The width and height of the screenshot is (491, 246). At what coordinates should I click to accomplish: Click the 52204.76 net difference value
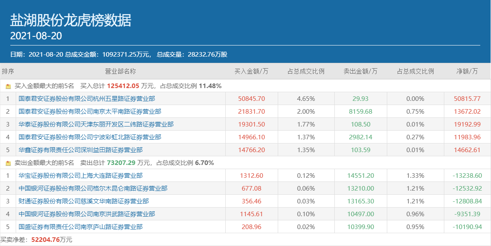46,239
